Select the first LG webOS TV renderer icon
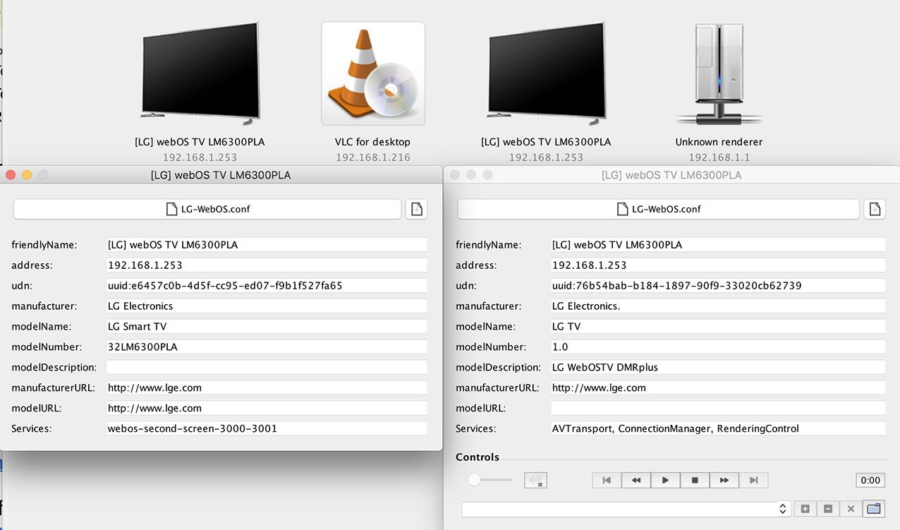Screen dimensions: 900x530 [x=200, y=73]
